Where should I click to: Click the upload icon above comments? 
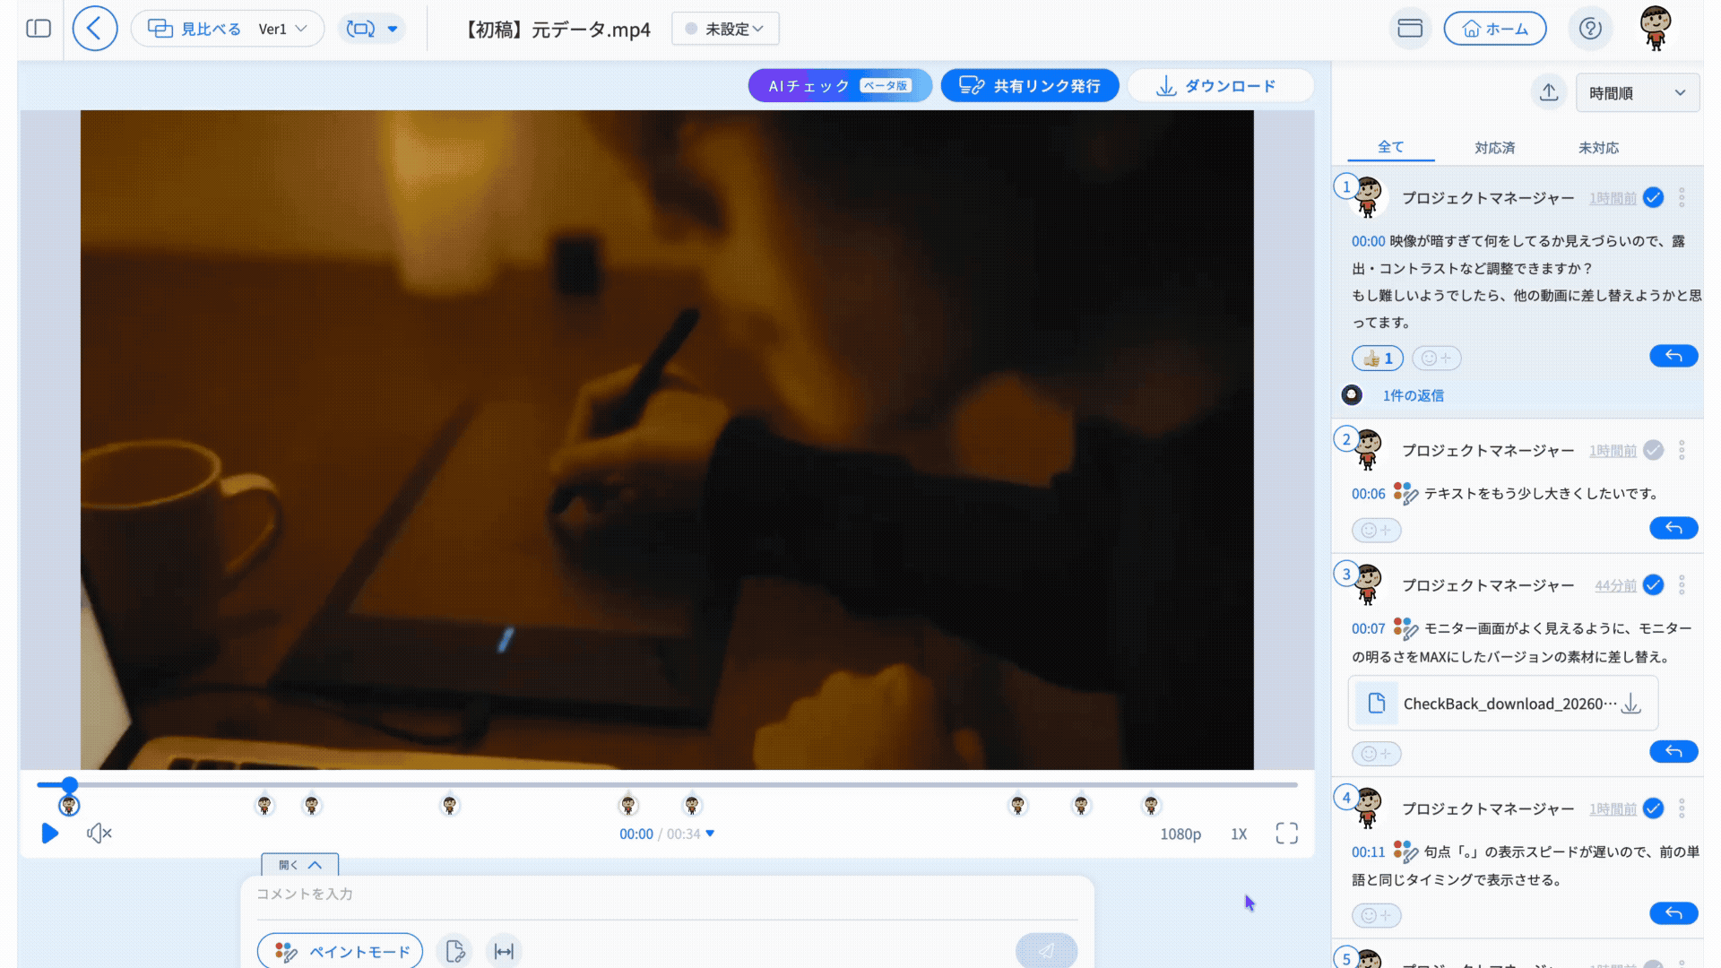tap(1549, 92)
